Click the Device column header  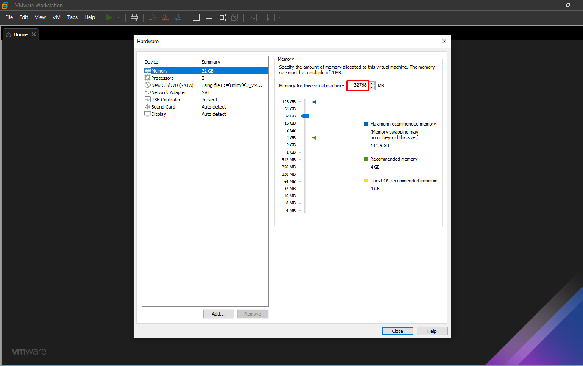(170, 62)
